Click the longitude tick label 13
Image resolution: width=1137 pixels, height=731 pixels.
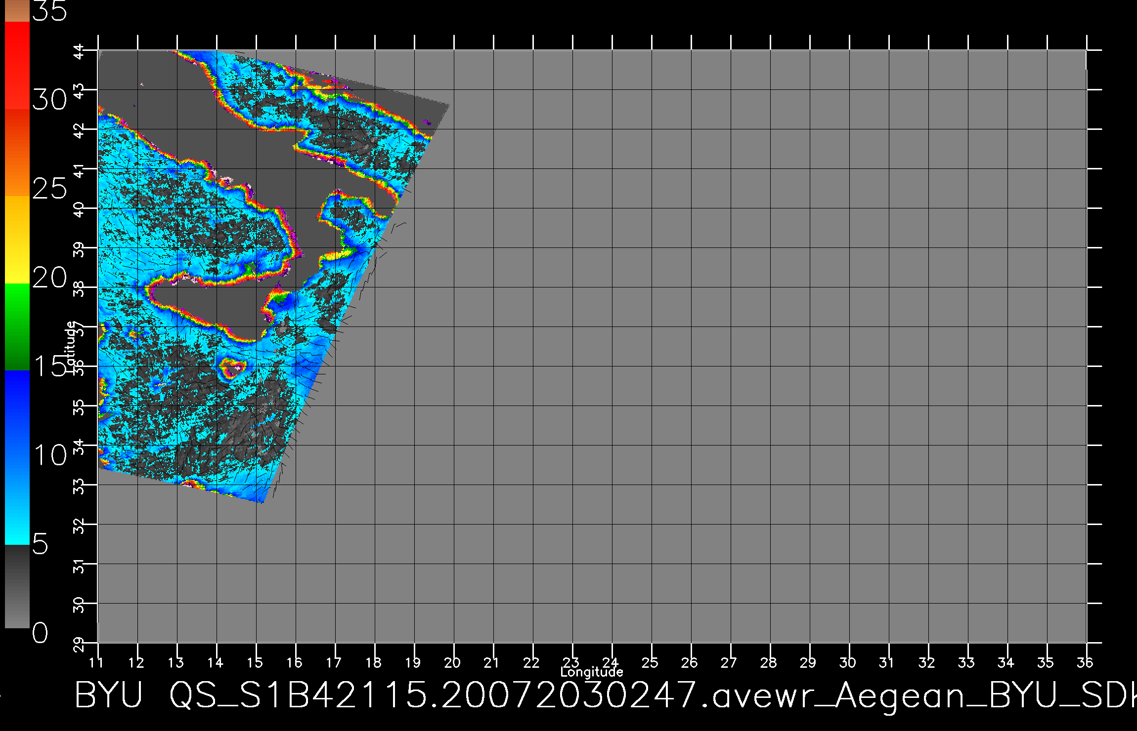coord(176,662)
